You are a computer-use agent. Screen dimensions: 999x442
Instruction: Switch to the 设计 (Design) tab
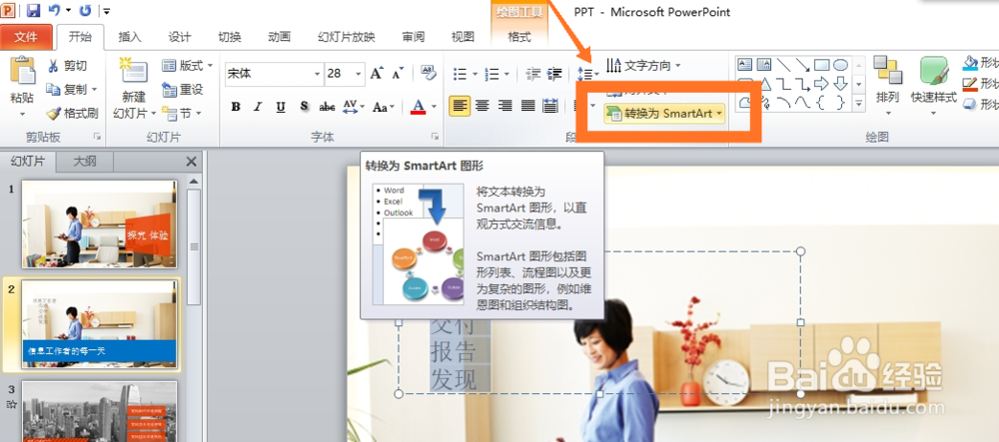[x=180, y=37]
